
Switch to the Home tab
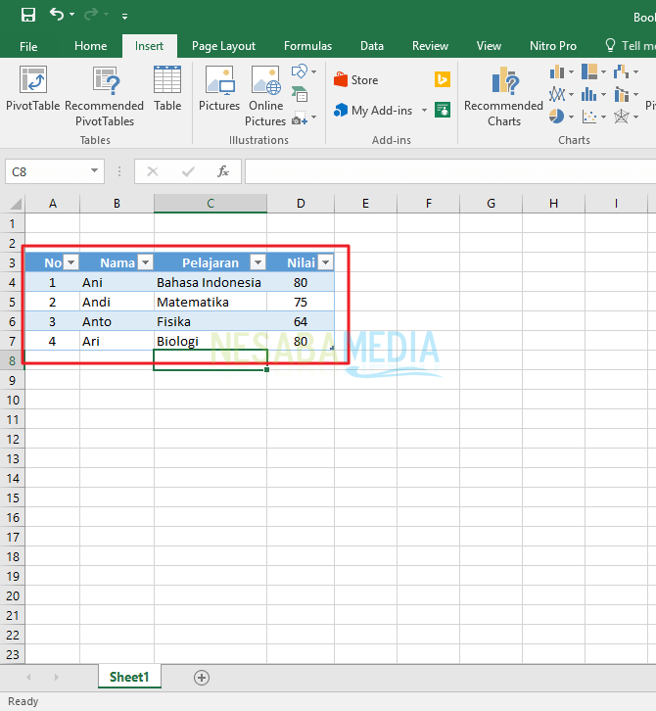point(91,46)
